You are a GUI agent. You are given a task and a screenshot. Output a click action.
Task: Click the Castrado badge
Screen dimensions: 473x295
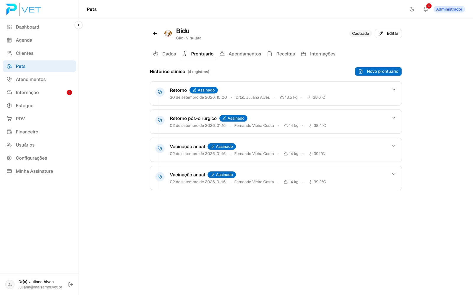click(x=360, y=33)
